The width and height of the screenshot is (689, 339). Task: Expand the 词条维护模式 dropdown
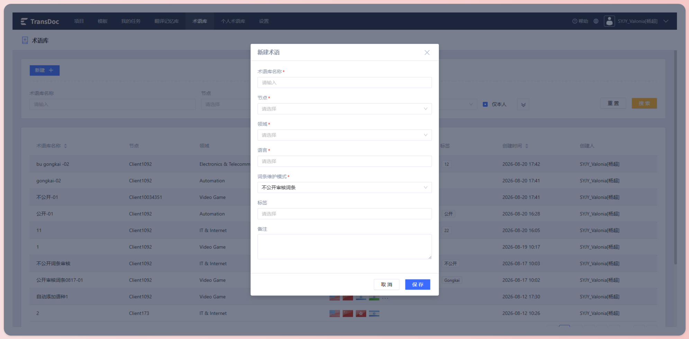pos(344,187)
